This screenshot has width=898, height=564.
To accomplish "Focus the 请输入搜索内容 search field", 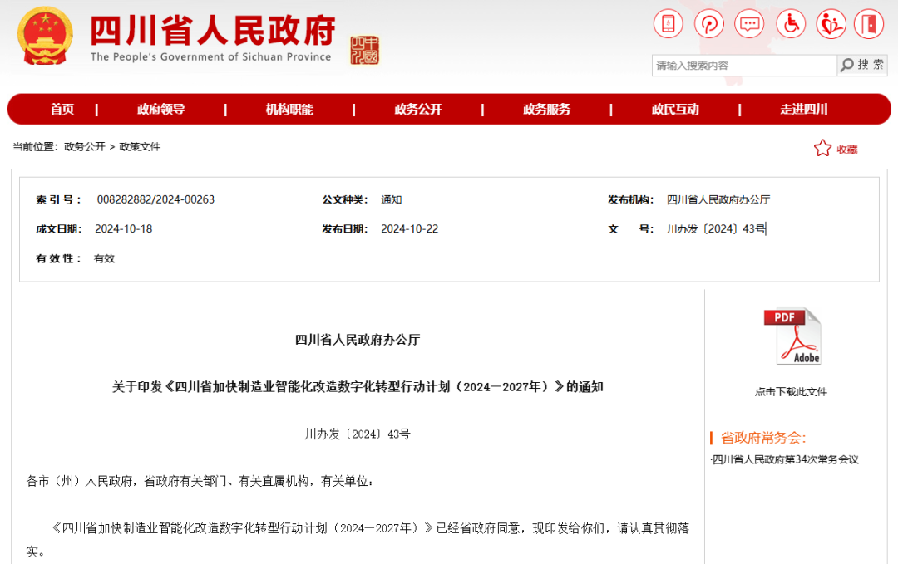I will pyautogui.click(x=743, y=66).
